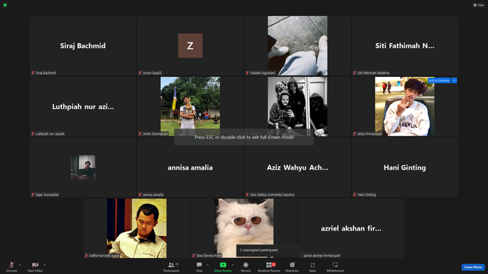
Task: Click the green Share Screen button
Action: point(223,266)
